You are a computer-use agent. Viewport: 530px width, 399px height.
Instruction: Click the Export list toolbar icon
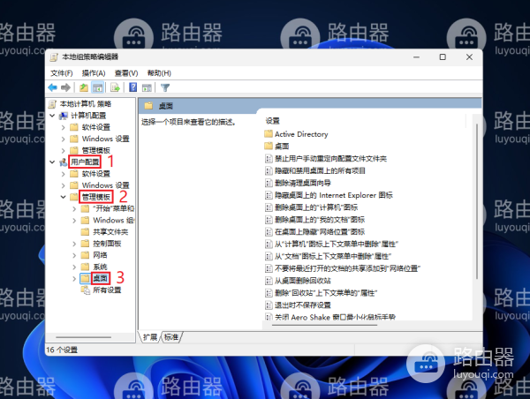(x=115, y=88)
